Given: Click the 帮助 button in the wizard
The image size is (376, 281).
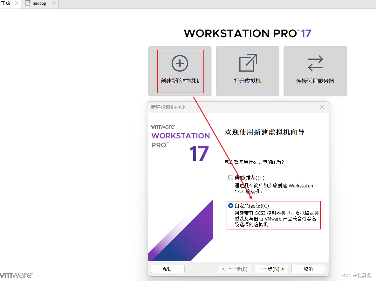Looking at the screenshot, I should click(168, 269).
